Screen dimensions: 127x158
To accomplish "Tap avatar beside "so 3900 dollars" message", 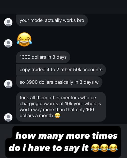I will point(8,84).
